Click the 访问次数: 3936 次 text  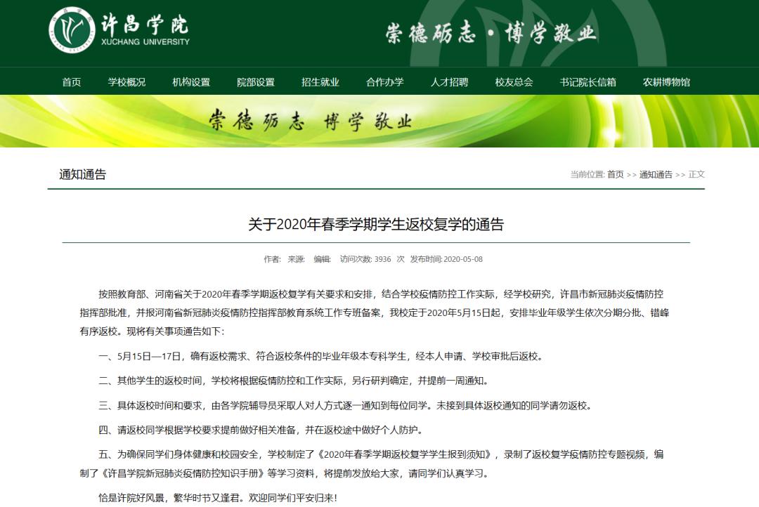pyautogui.click(x=372, y=259)
